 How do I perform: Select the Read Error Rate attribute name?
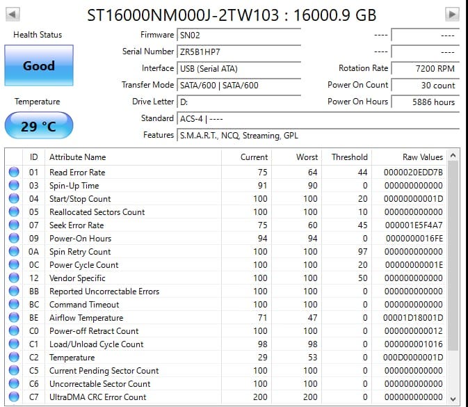[x=77, y=173]
